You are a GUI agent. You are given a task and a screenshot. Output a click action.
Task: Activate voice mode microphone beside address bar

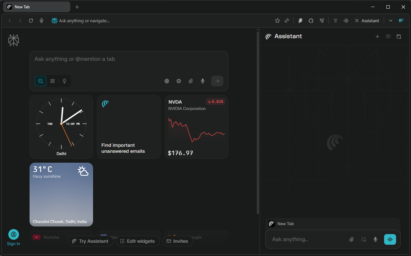(42, 21)
